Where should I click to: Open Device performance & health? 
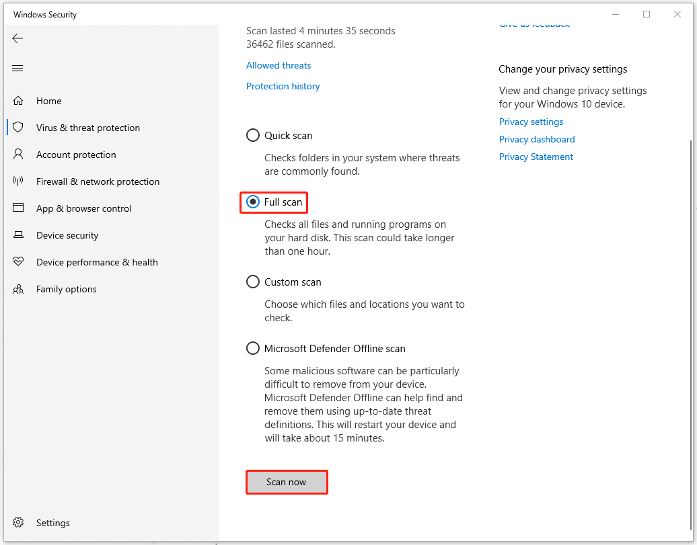97,261
